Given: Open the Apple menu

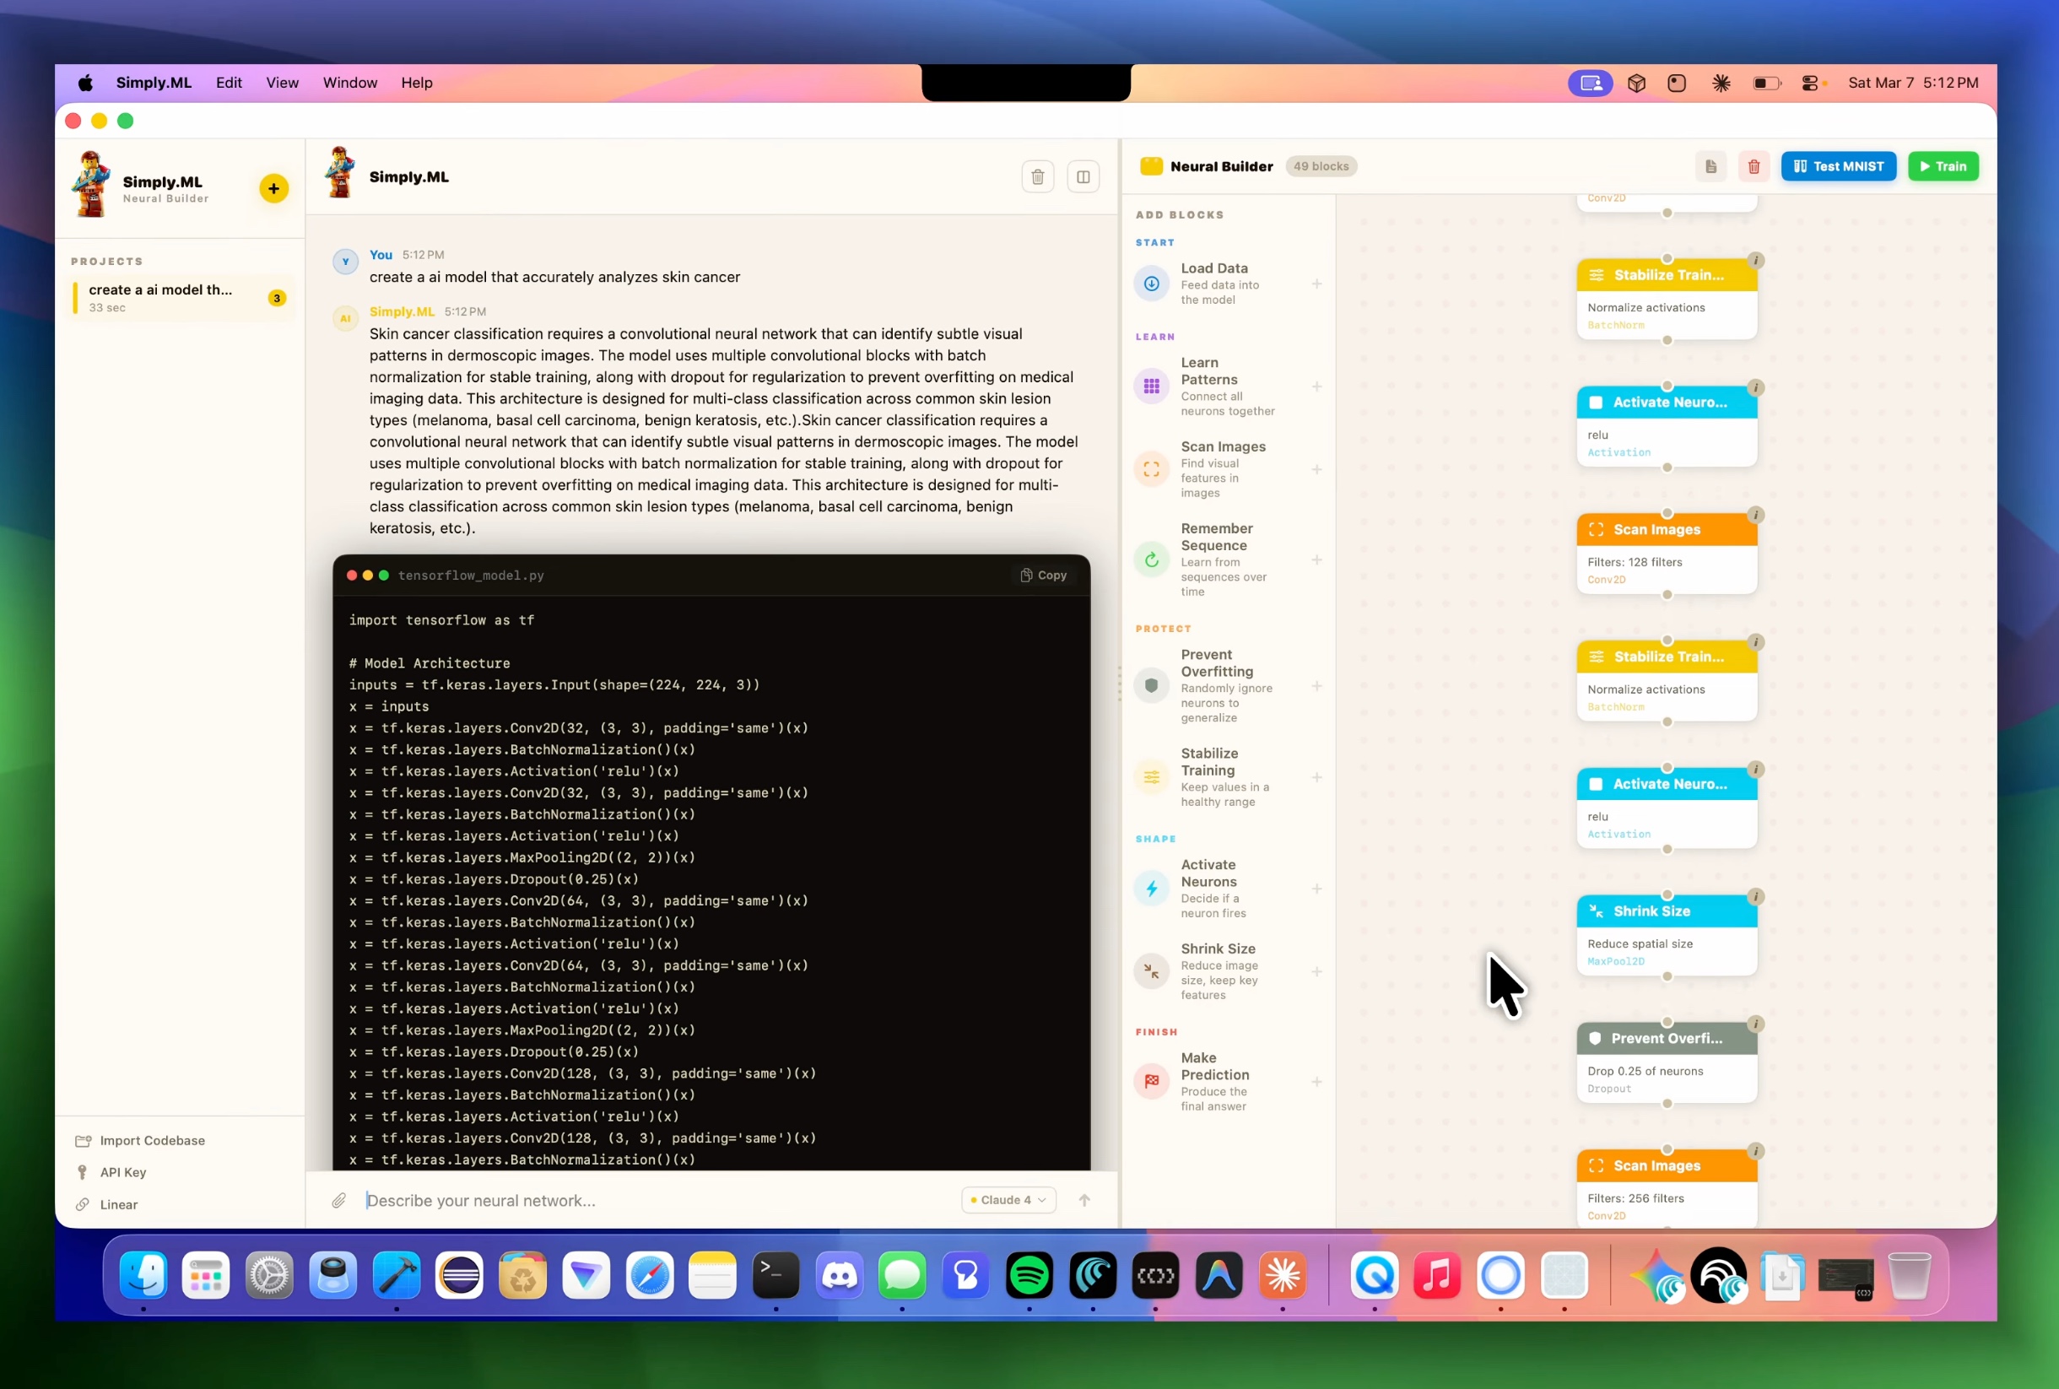Looking at the screenshot, I should click(85, 83).
